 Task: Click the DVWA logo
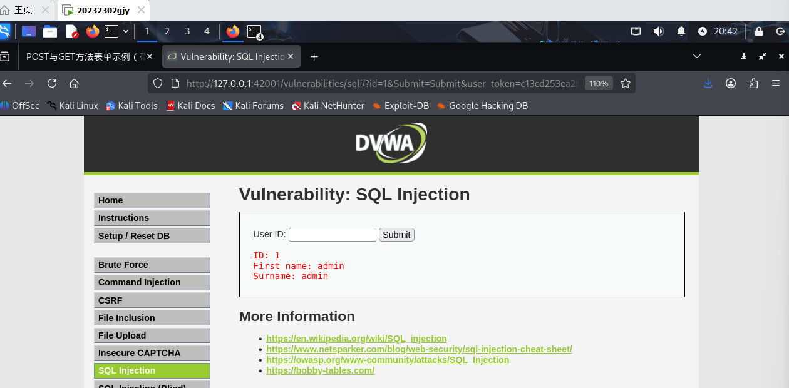point(391,143)
